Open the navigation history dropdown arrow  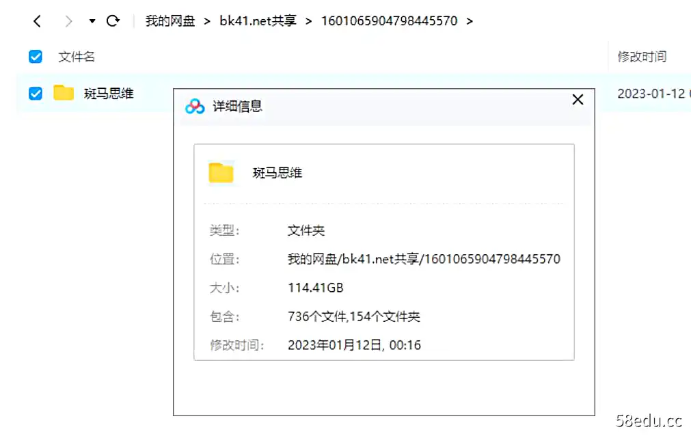(x=92, y=21)
